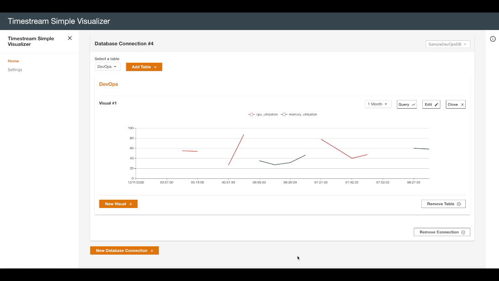
Task: Close Visual #1
Action: click(x=456, y=104)
